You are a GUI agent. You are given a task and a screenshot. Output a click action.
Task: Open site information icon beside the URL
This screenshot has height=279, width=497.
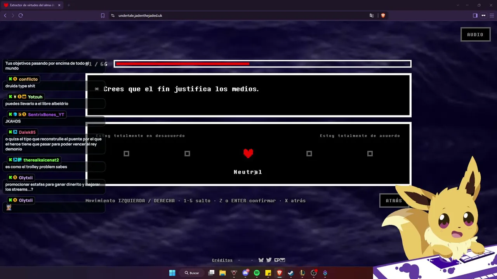pos(113,15)
